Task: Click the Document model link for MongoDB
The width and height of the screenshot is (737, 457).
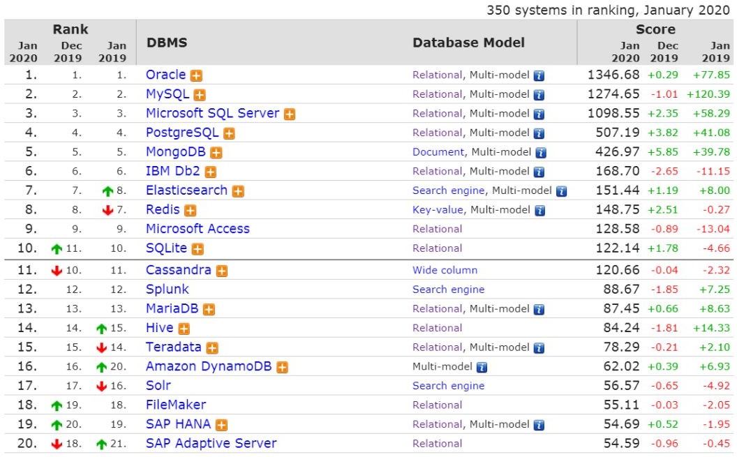Action: (x=438, y=152)
